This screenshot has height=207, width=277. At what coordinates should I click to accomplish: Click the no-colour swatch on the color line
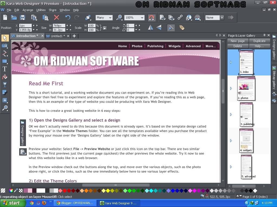(x=3, y=191)
